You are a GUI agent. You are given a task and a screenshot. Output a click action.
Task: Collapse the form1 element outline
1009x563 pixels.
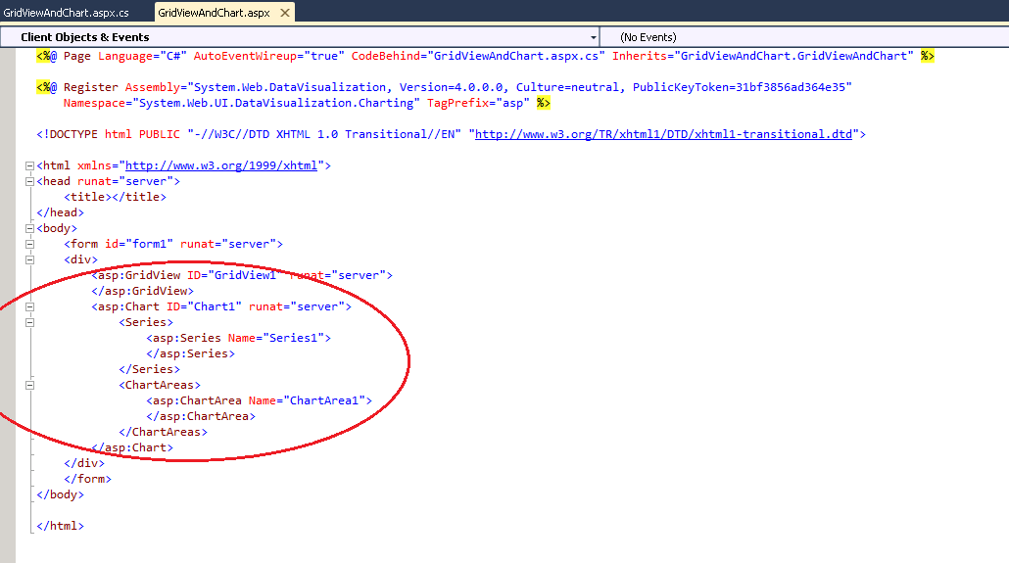click(x=29, y=244)
